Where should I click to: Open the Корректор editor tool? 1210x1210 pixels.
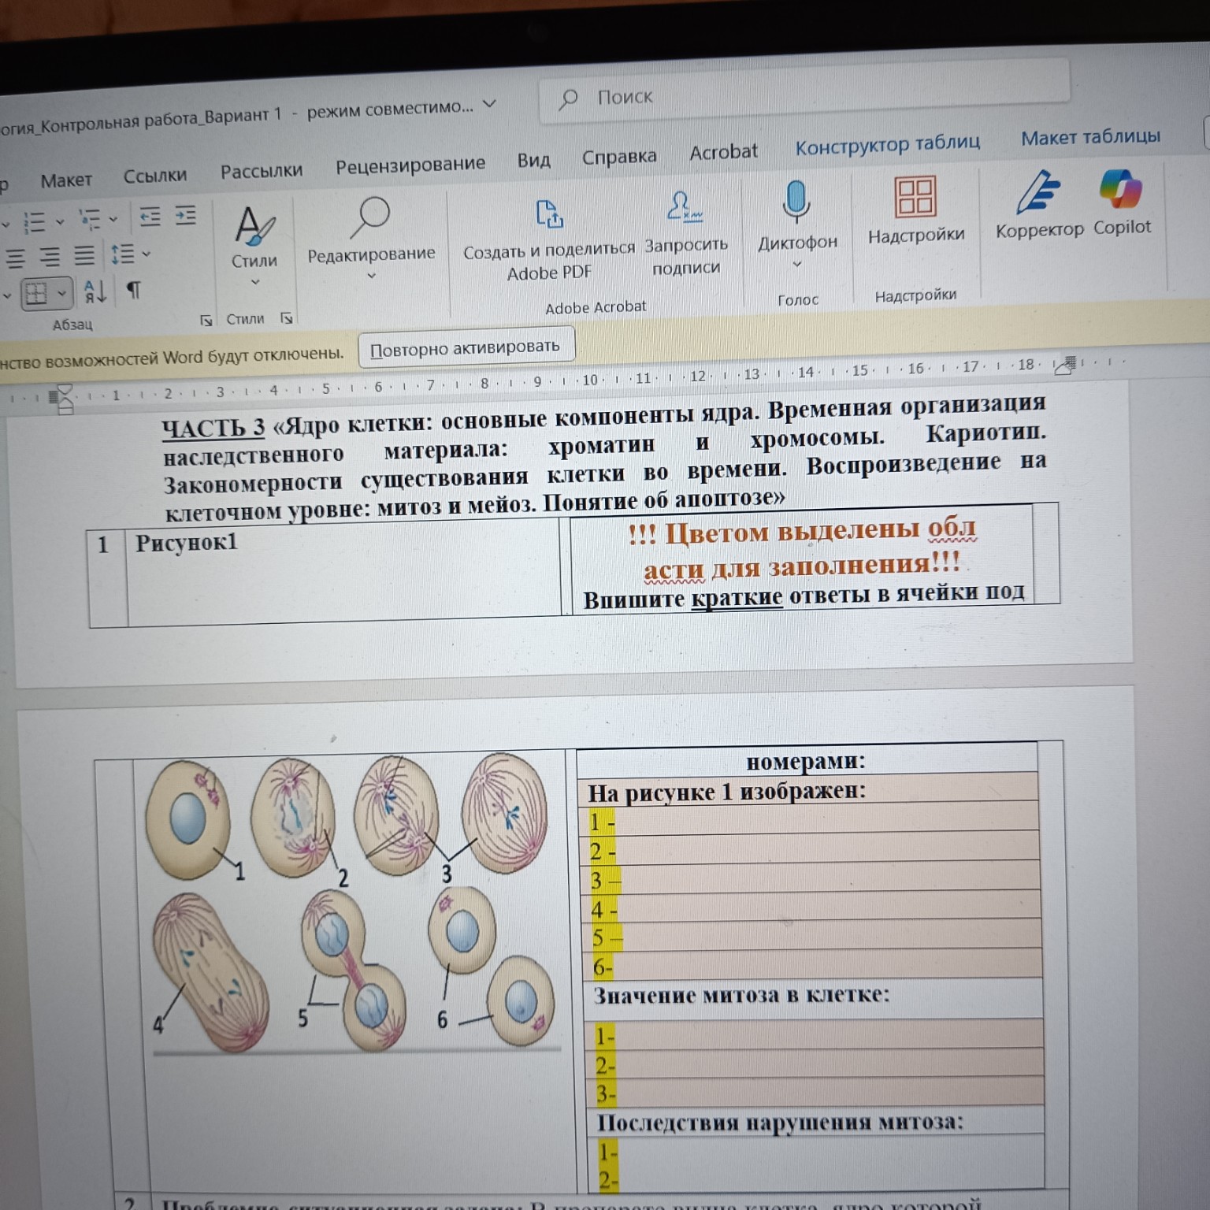1039,205
